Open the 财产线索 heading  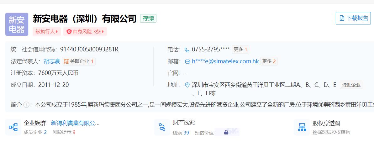tap(184, 123)
